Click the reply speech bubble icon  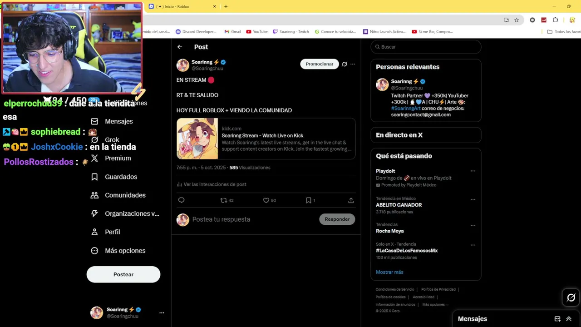click(x=181, y=200)
